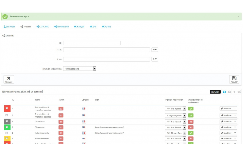Tick checkbox for French T-shirt délavé row

[x=6, y=108]
